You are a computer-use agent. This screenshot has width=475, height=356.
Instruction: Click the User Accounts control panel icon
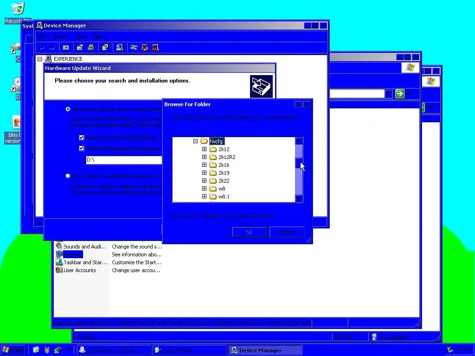(59, 270)
